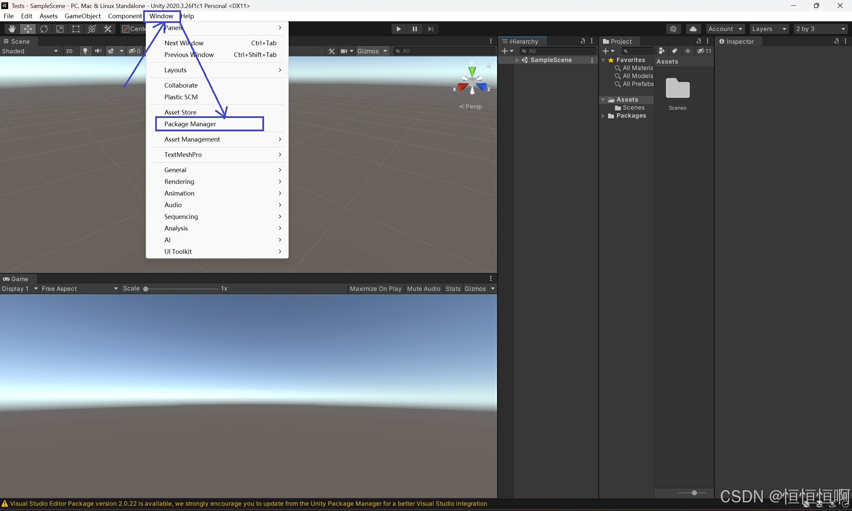This screenshot has width=852, height=511.
Task: Adjust the Game view Scale slider
Action: [146, 289]
